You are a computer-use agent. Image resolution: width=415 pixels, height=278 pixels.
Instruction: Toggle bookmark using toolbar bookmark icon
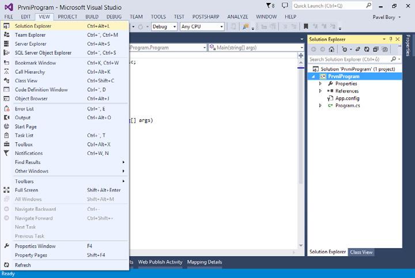click(306, 26)
